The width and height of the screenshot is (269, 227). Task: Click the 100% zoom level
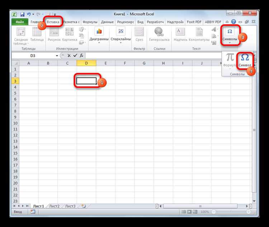point(205,212)
